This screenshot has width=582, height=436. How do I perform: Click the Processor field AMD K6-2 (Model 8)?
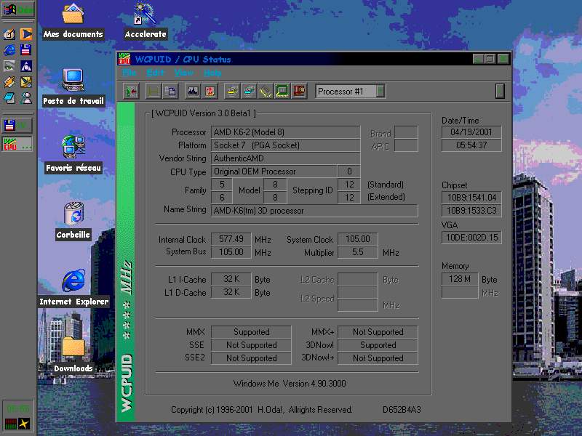click(x=285, y=132)
